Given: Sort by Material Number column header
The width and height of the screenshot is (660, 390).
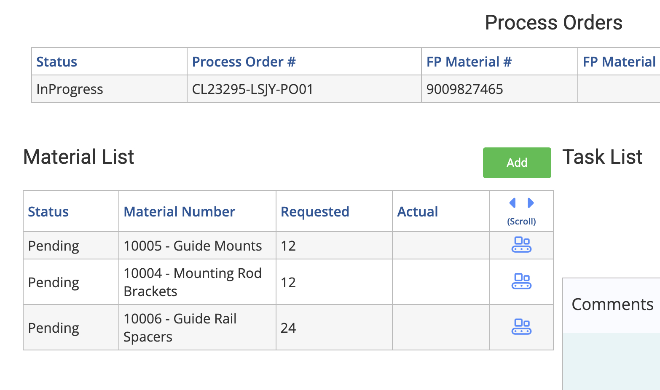Looking at the screenshot, I should pos(180,211).
